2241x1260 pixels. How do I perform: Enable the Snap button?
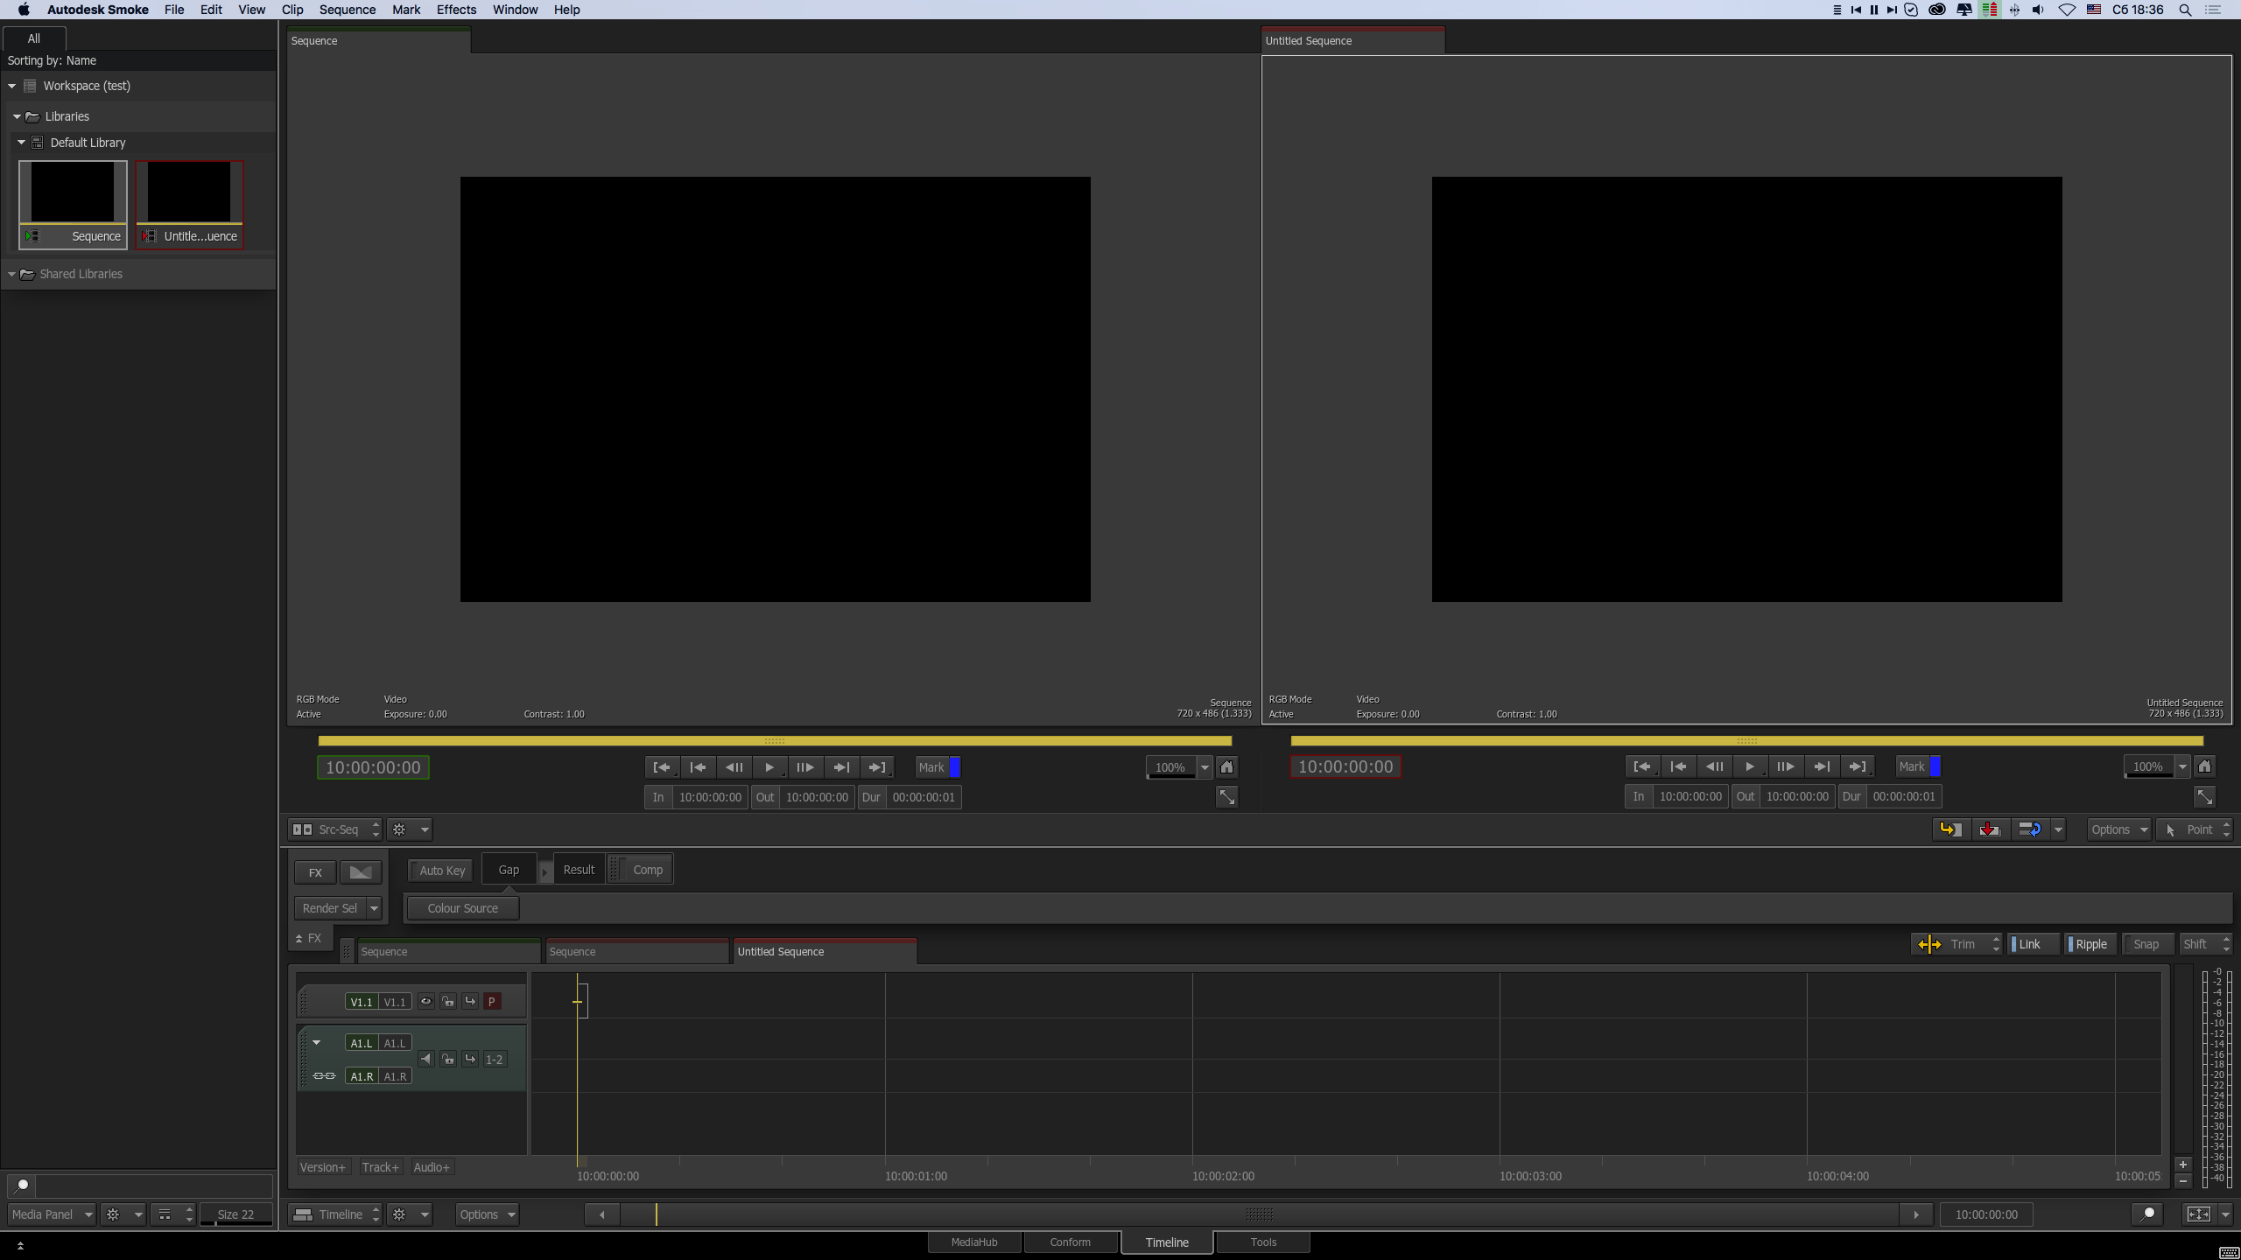coord(2146,944)
